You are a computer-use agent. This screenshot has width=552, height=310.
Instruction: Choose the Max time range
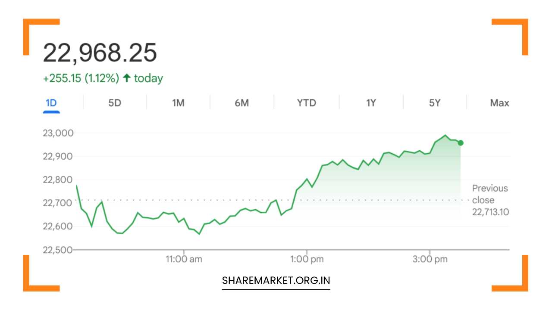point(499,103)
